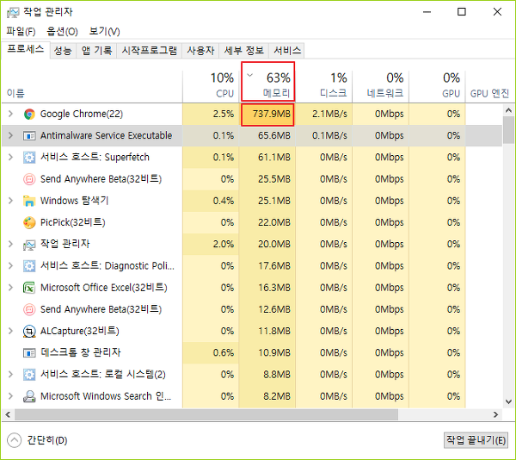Click the 25.5MB Send Anywhere Beta icon
Screen dimensions: 516x460
click(29, 179)
